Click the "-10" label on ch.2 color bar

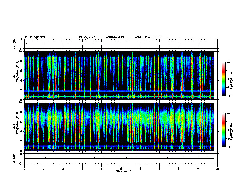pos(229,147)
